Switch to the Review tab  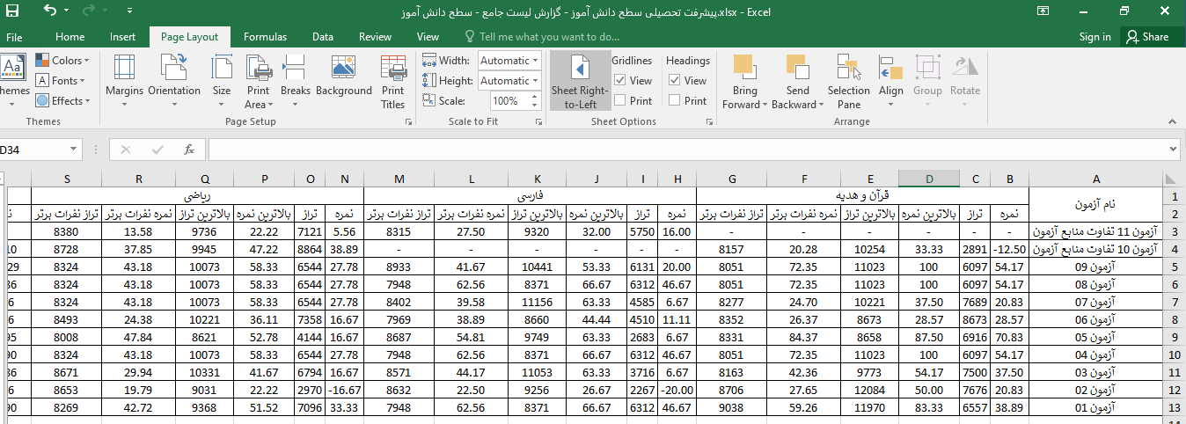pos(375,37)
